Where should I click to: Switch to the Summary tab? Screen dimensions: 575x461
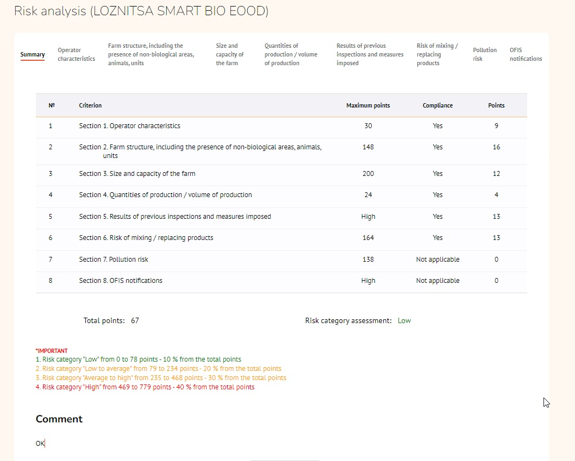(33, 54)
